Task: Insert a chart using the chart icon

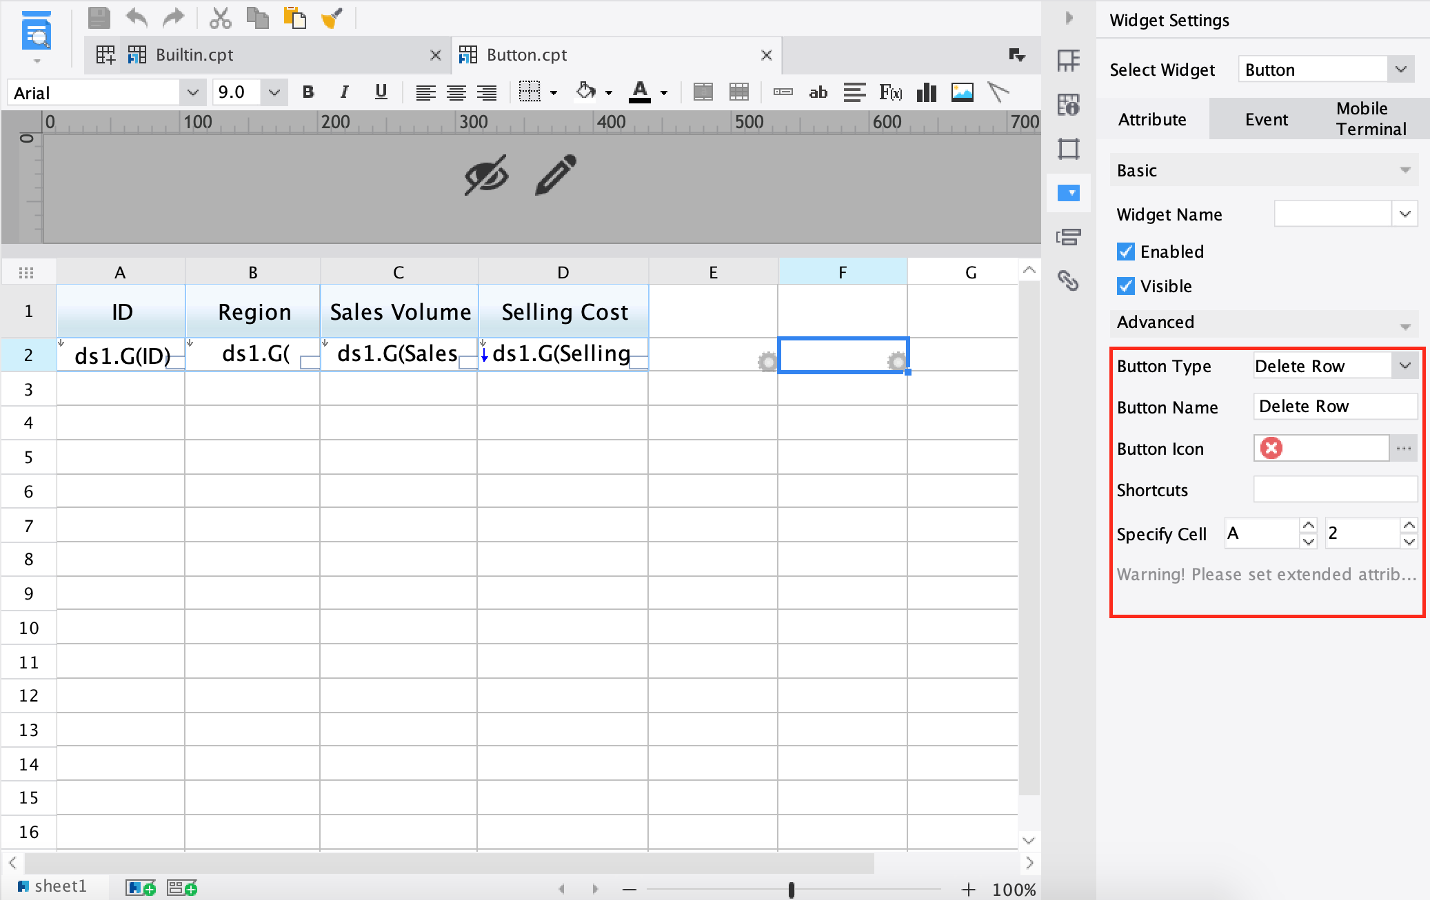Action: coord(927,92)
